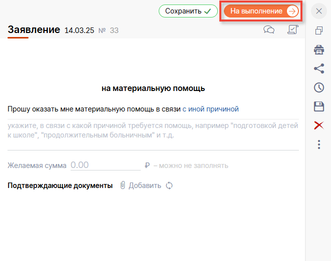The width and height of the screenshot is (331, 261).
Task: Choose reason via 'с иной причиной'
Action: (x=210, y=108)
